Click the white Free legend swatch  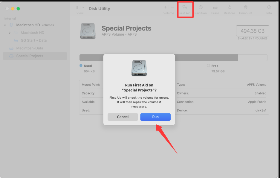(208, 66)
